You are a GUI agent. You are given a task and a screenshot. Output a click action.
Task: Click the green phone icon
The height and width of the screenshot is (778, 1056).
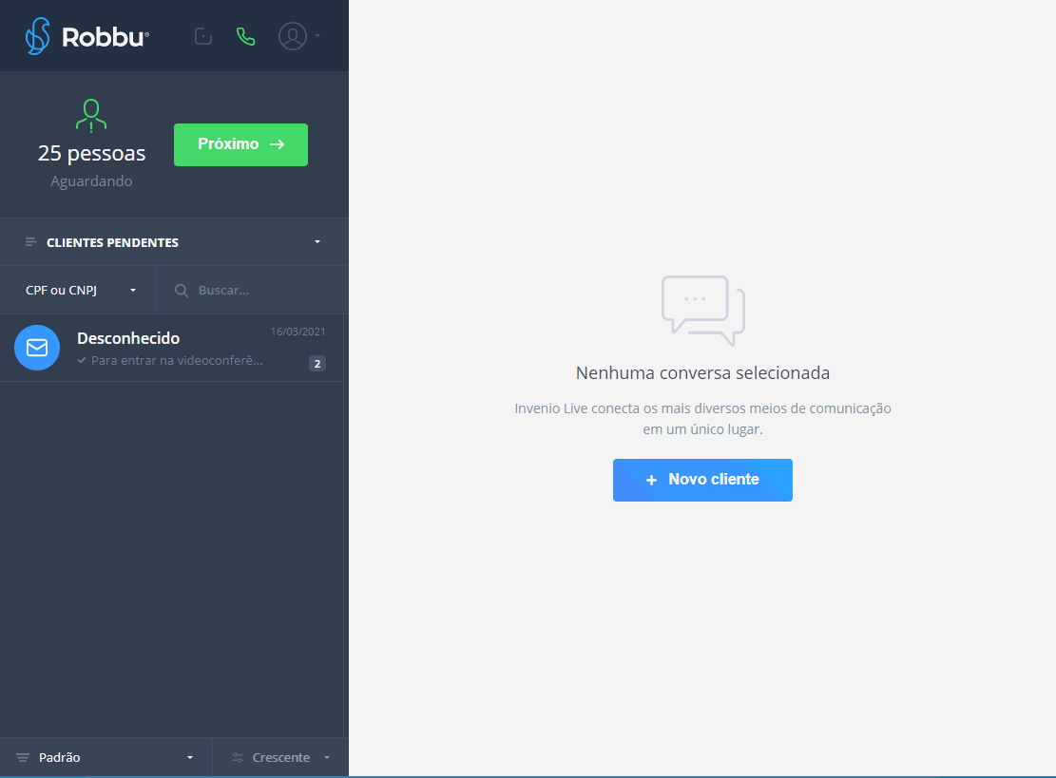(246, 36)
